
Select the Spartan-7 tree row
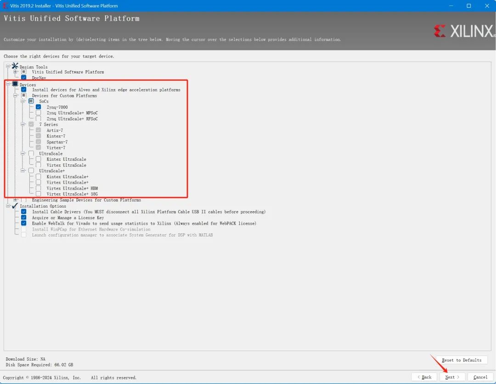(x=57, y=142)
